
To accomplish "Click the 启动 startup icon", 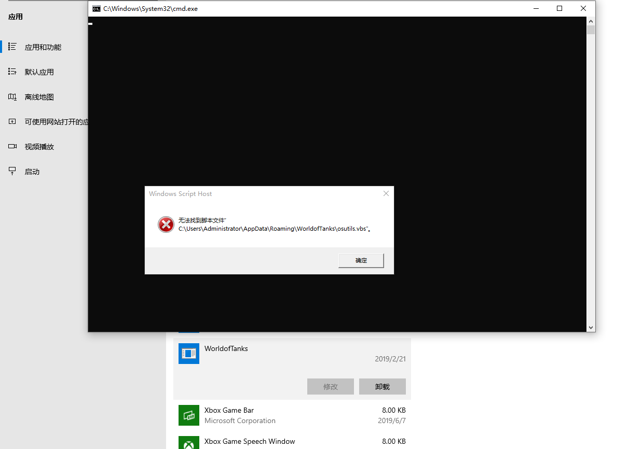I will point(12,172).
